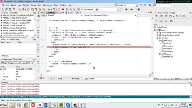The width and height of the screenshot is (192, 108).
Task: Open the Tools menu
Action: tap(56, 5)
